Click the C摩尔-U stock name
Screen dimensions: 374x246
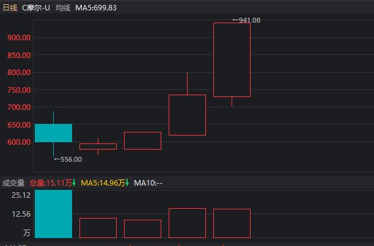36,8
